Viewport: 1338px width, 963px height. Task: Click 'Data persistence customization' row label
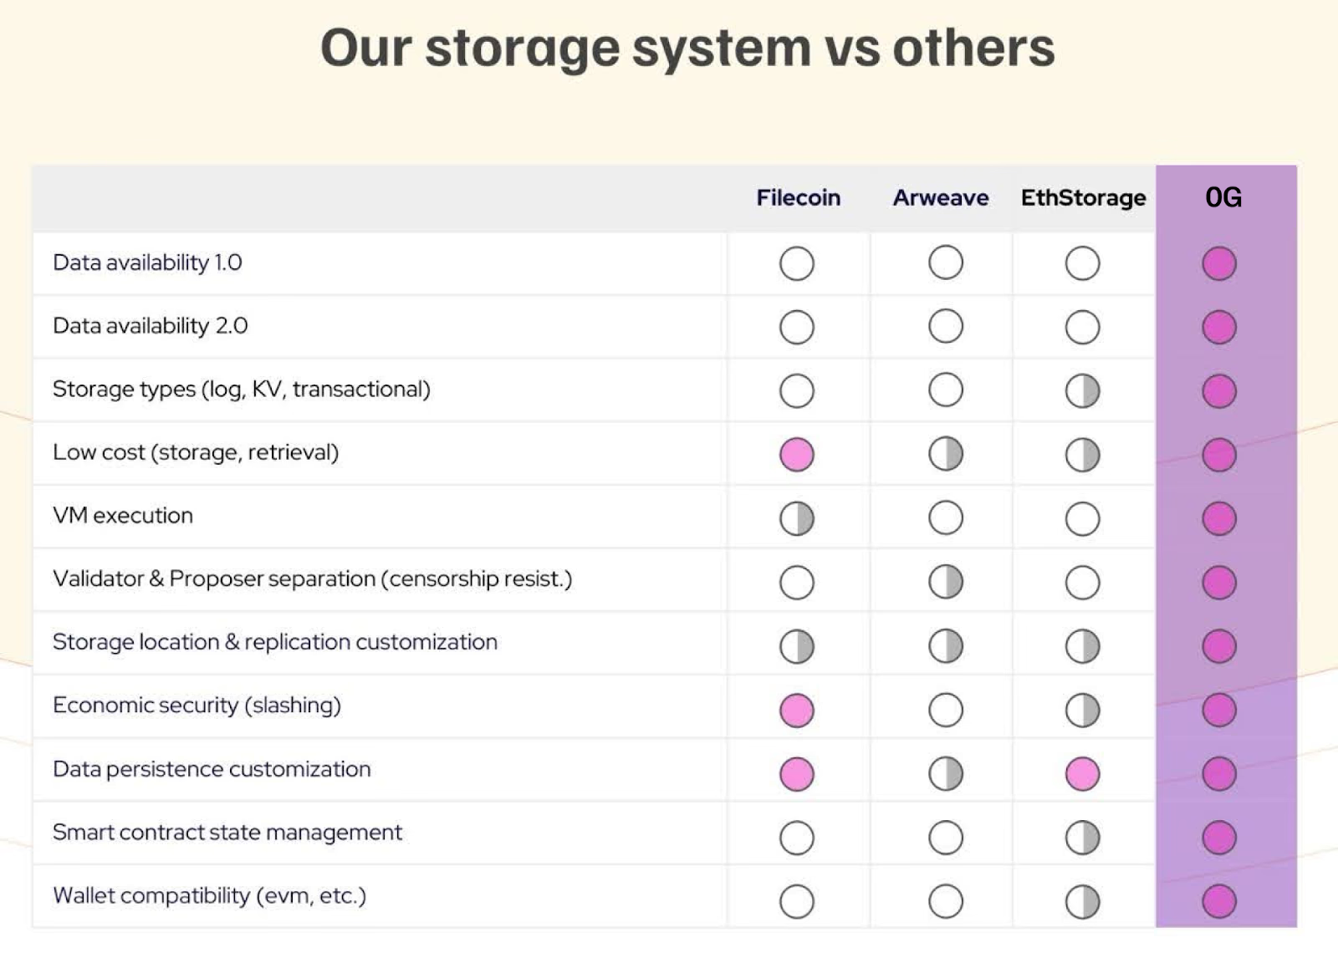(212, 769)
